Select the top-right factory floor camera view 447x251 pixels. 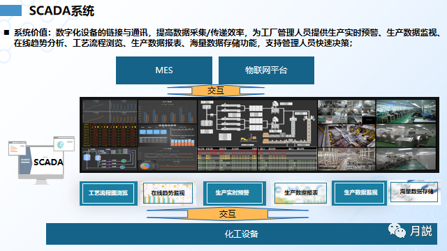tap(406, 112)
